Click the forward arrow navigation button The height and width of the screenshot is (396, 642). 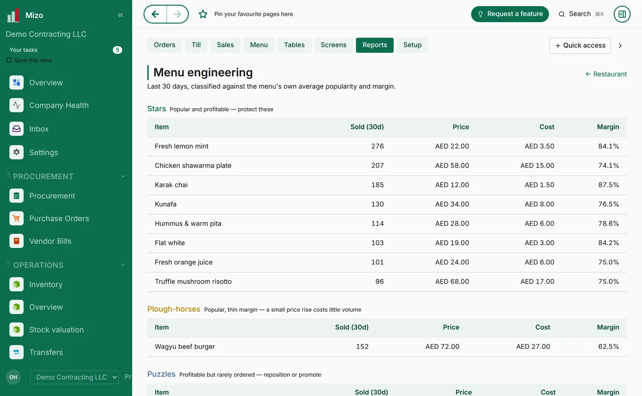[177, 14]
